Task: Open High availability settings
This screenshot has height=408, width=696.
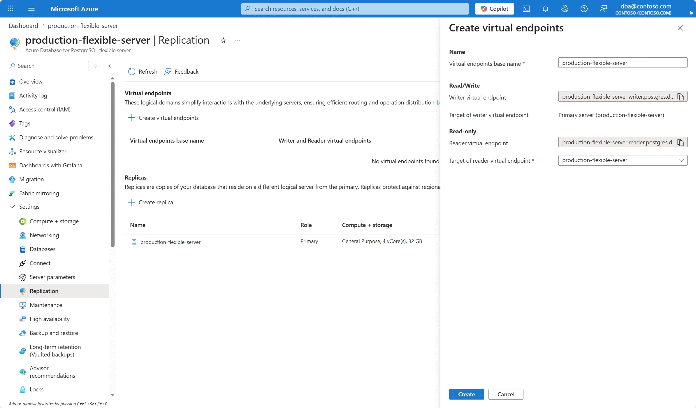Action: (50, 319)
